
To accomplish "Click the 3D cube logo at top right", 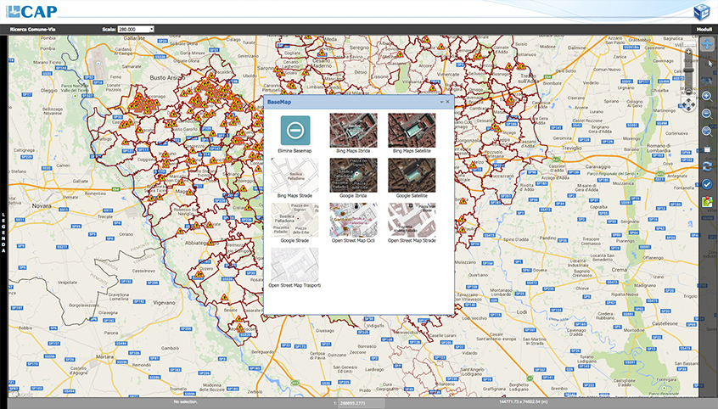I will click(x=702, y=13).
